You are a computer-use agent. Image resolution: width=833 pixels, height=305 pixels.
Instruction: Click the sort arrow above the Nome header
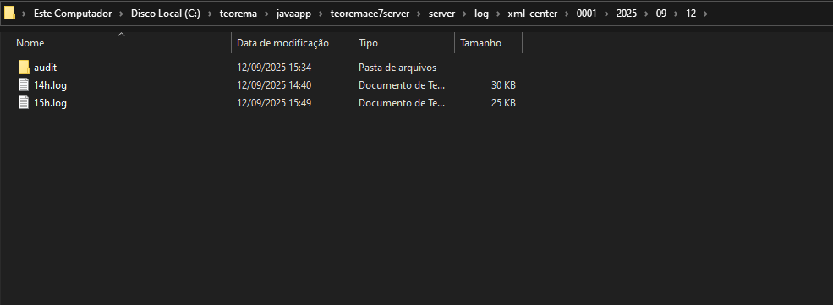(121, 35)
